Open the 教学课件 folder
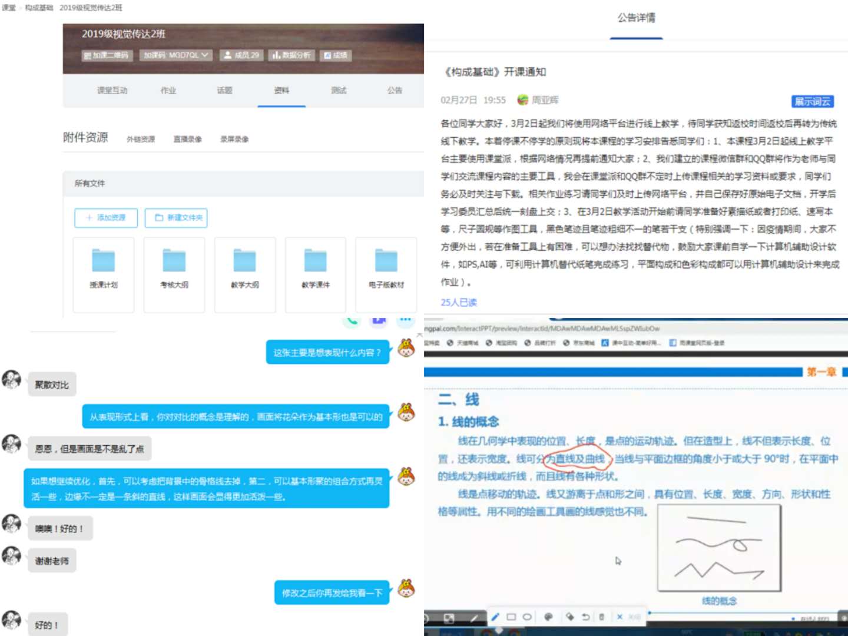 pyautogui.click(x=315, y=274)
